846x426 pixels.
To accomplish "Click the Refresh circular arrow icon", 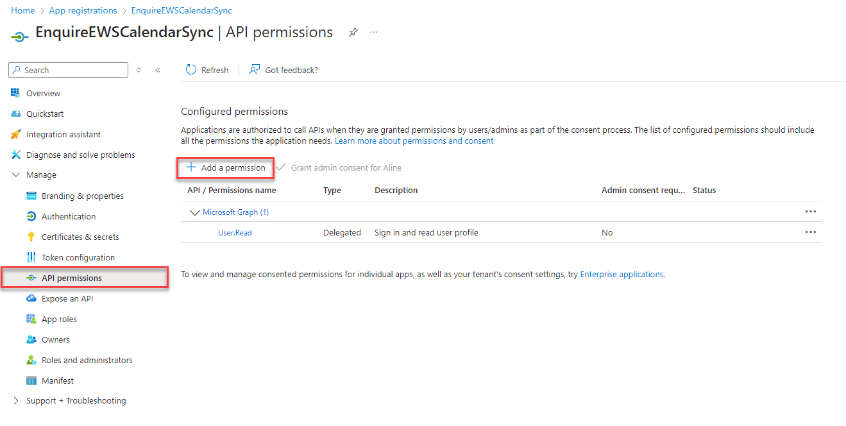I will 191,70.
